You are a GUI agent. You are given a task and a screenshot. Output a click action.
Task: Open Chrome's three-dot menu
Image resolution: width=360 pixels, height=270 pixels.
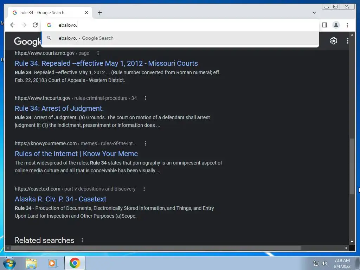pos(347,25)
